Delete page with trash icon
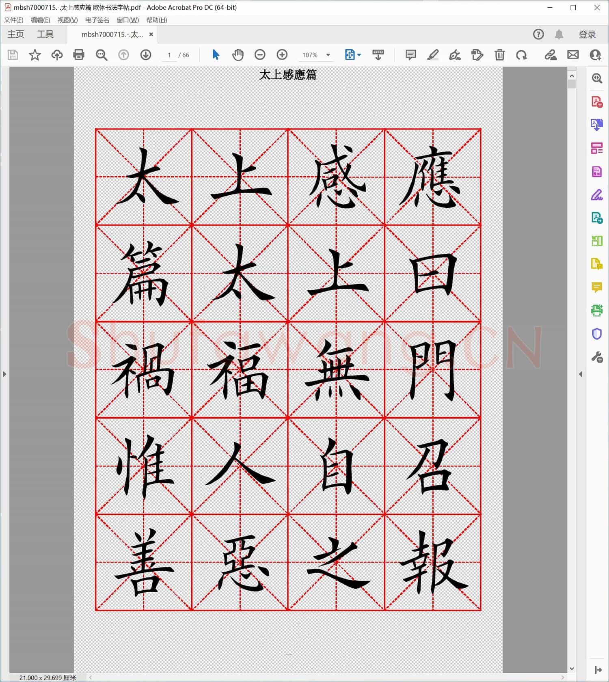This screenshot has height=682, width=609. point(499,55)
